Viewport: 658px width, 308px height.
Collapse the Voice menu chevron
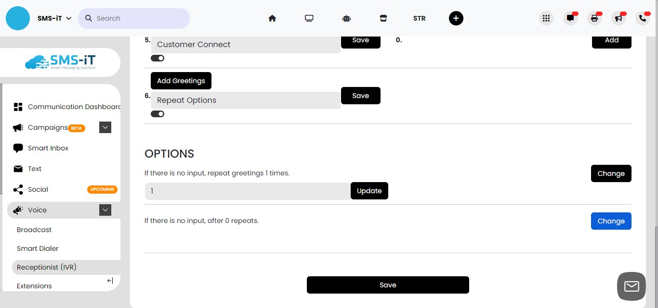coord(105,210)
